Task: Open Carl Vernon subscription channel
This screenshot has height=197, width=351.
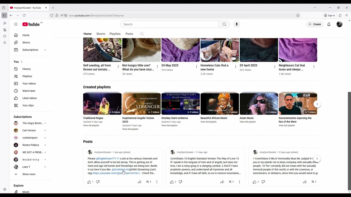Action: [x=29, y=131]
